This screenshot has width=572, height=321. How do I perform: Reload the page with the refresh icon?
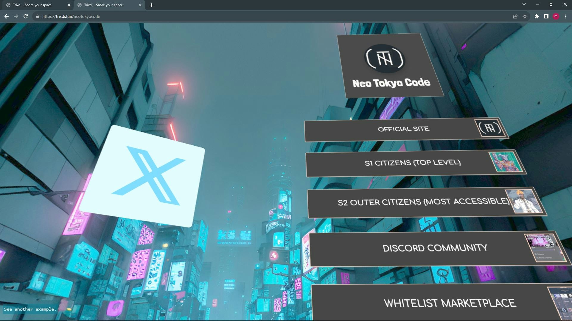(x=26, y=16)
